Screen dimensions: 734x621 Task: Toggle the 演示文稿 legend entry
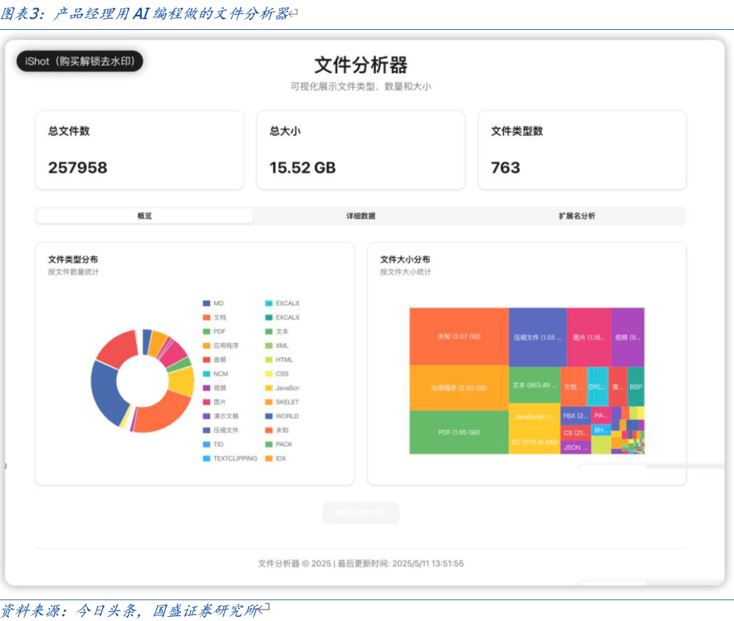tap(220, 416)
